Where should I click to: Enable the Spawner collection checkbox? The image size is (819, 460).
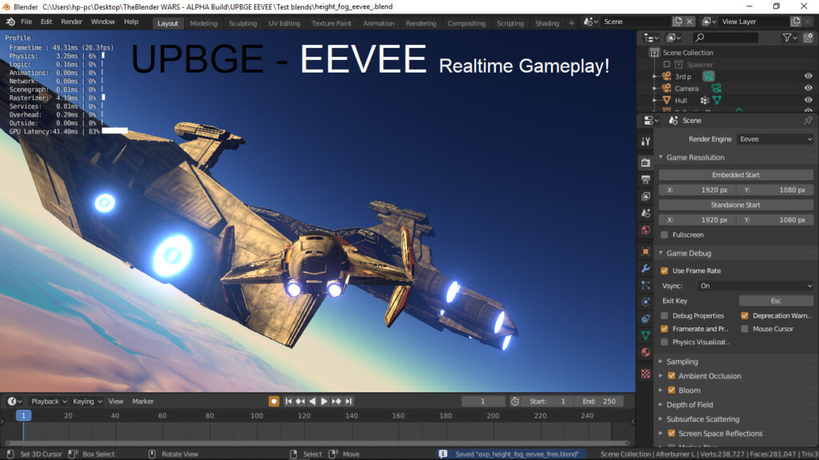(666, 65)
